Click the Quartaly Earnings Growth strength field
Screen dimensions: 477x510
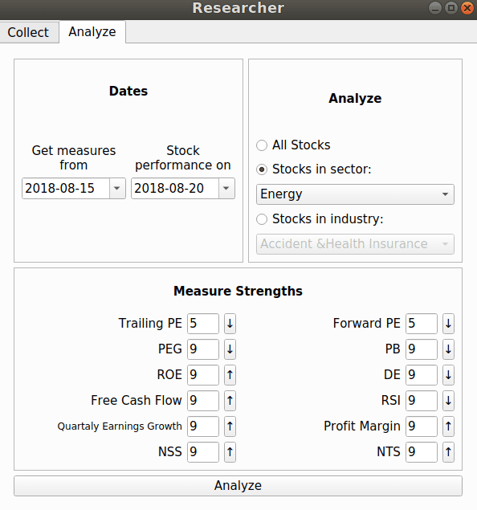pyautogui.click(x=203, y=426)
